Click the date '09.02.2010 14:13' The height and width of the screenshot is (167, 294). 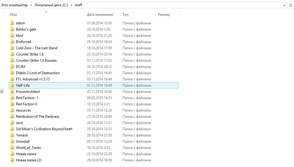tap(99, 98)
